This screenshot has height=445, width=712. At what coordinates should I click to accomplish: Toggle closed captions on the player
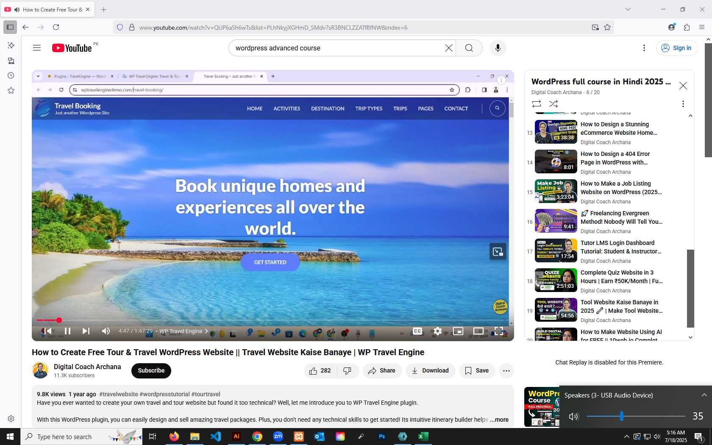[x=417, y=331]
